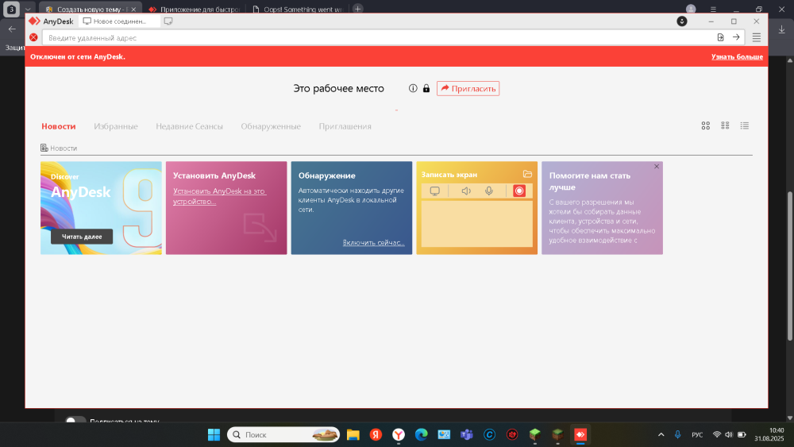Click Установить AnyDesk на это устройство link
The height and width of the screenshot is (447, 794).
pos(220,196)
